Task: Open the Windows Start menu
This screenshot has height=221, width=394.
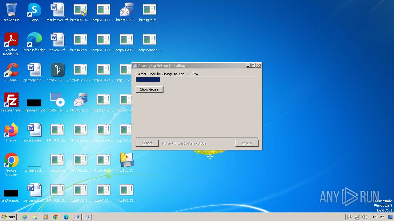Action: click(x=8, y=217)
